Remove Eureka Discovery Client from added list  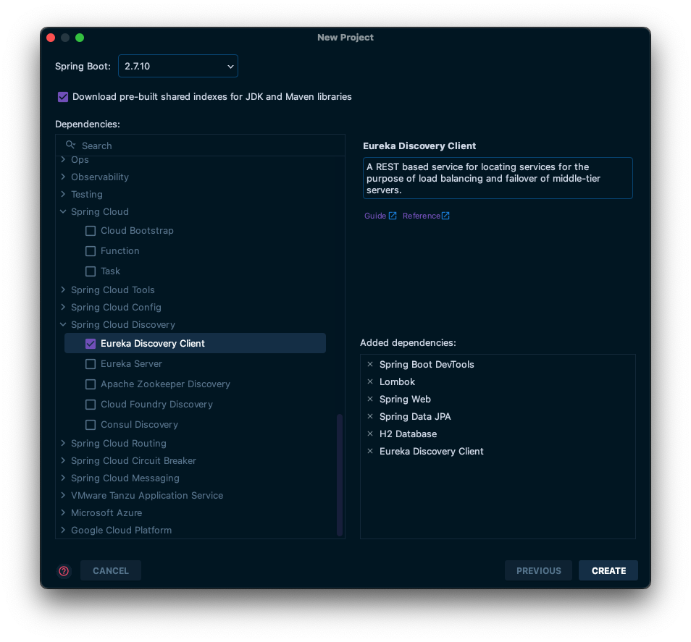click(370, 452)
